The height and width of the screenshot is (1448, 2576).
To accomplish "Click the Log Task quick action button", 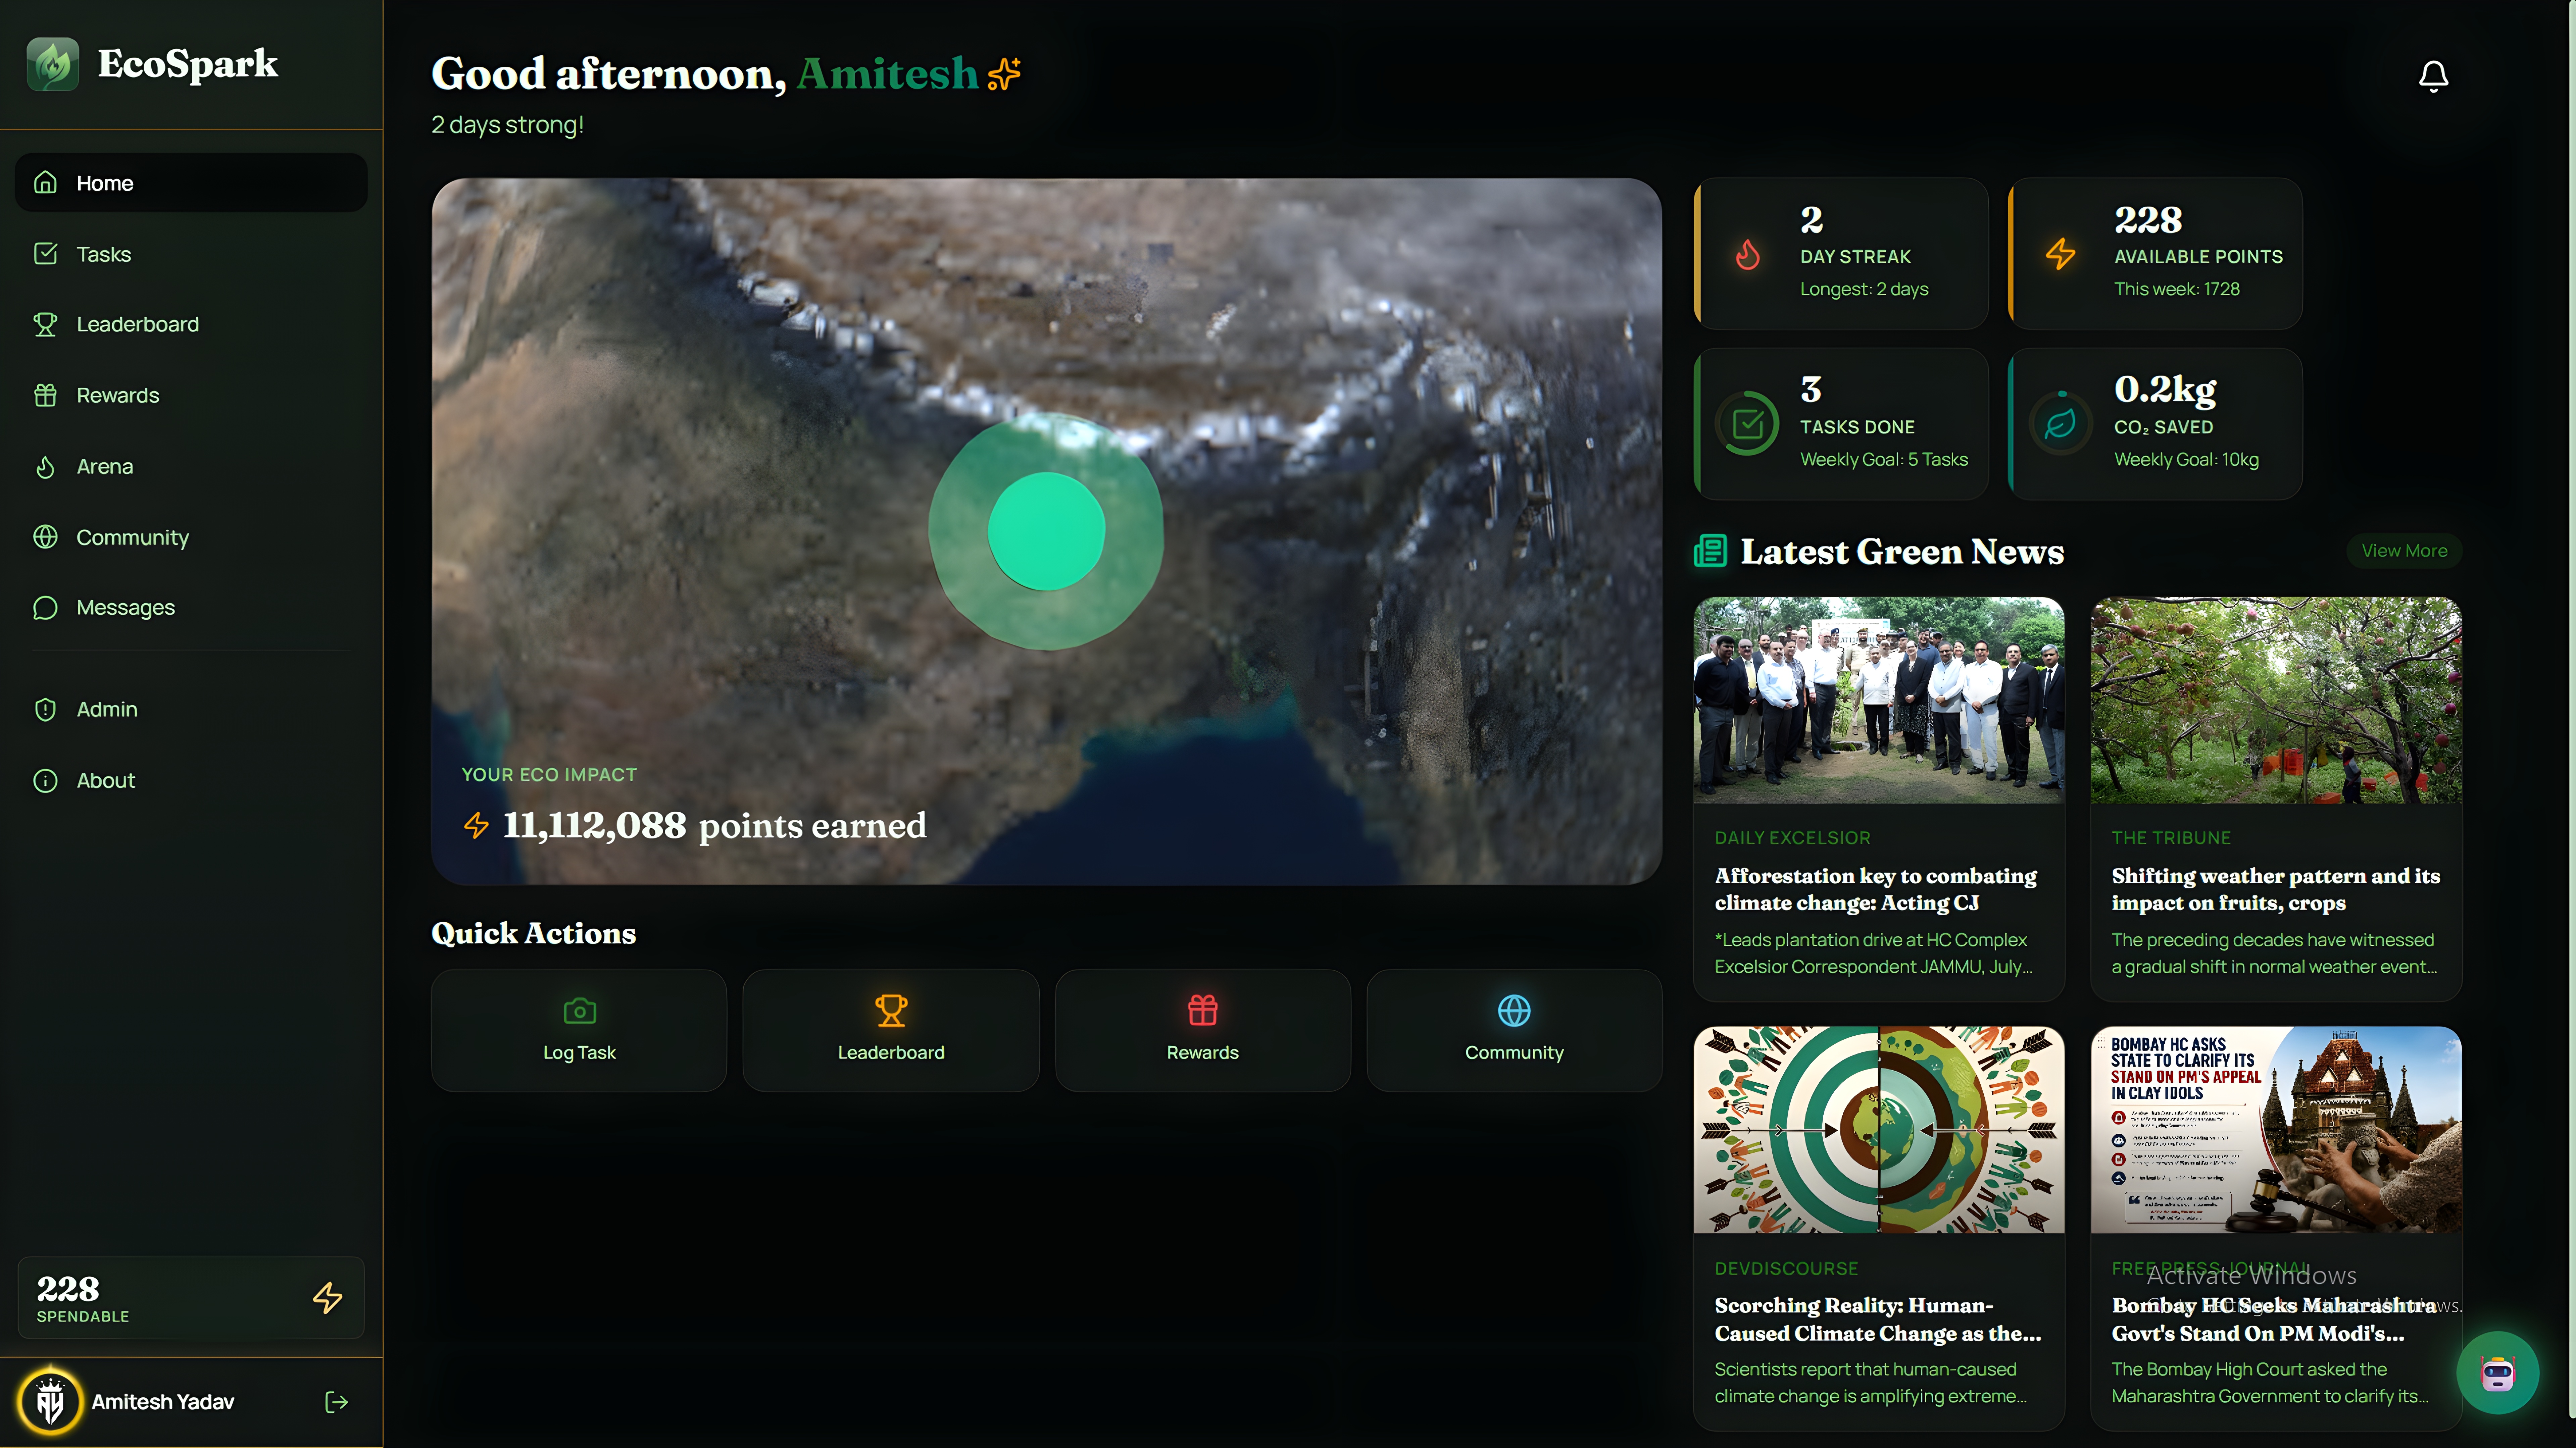I will [x=579, y=1030].
